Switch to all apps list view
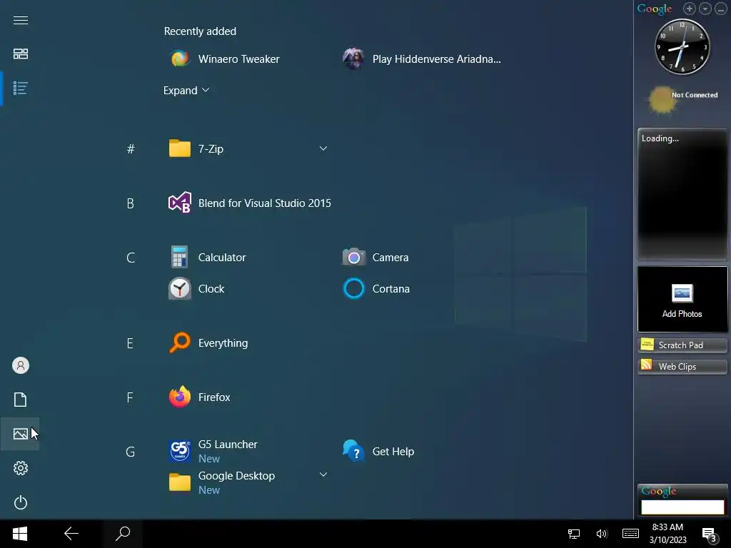 [21, 88]
